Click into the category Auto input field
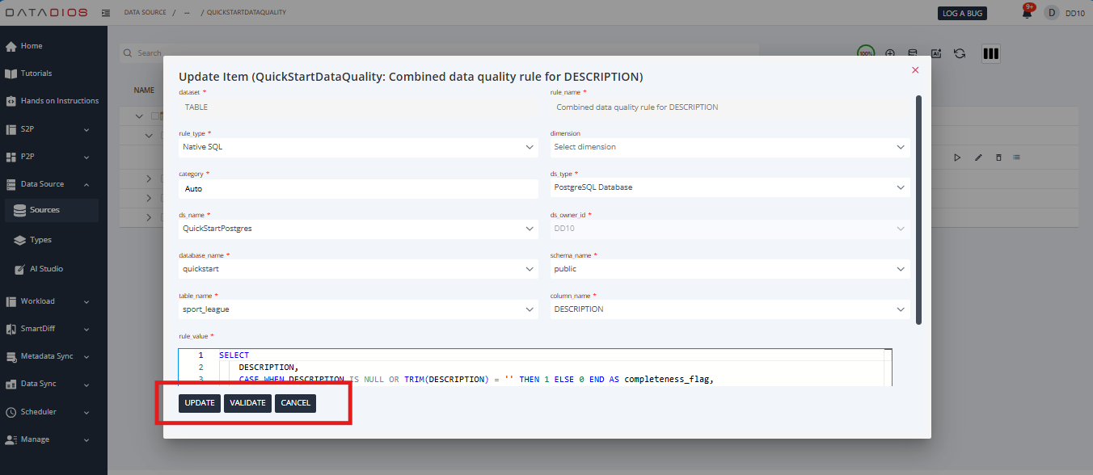Image resolution: width=1093 pixels, height=475 pixels. pyautogui.click(x=358, y=188)
